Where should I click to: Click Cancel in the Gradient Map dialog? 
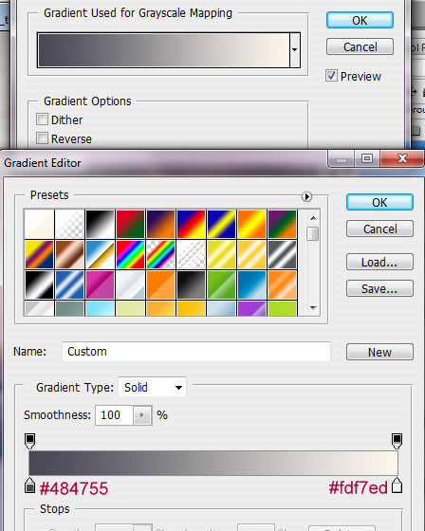click(360, 46)
